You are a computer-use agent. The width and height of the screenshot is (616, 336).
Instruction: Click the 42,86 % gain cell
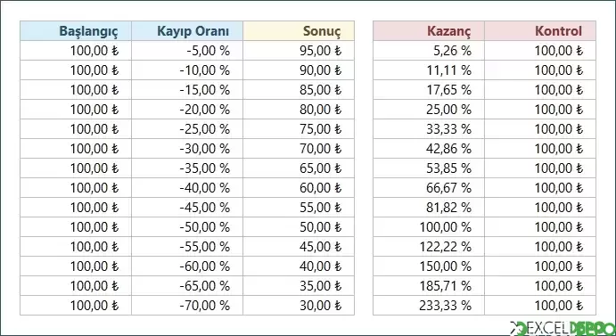point(429,149)
